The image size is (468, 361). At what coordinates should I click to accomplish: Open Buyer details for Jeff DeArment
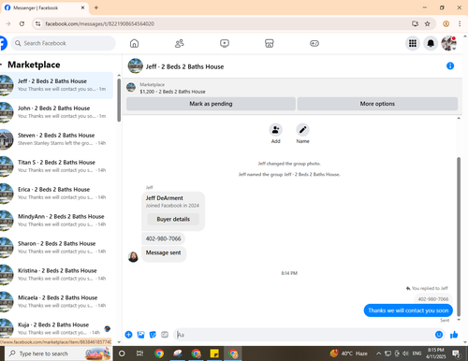173,219
